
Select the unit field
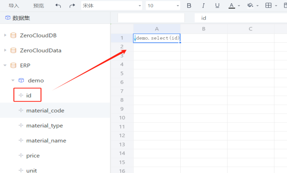point(32,171)
